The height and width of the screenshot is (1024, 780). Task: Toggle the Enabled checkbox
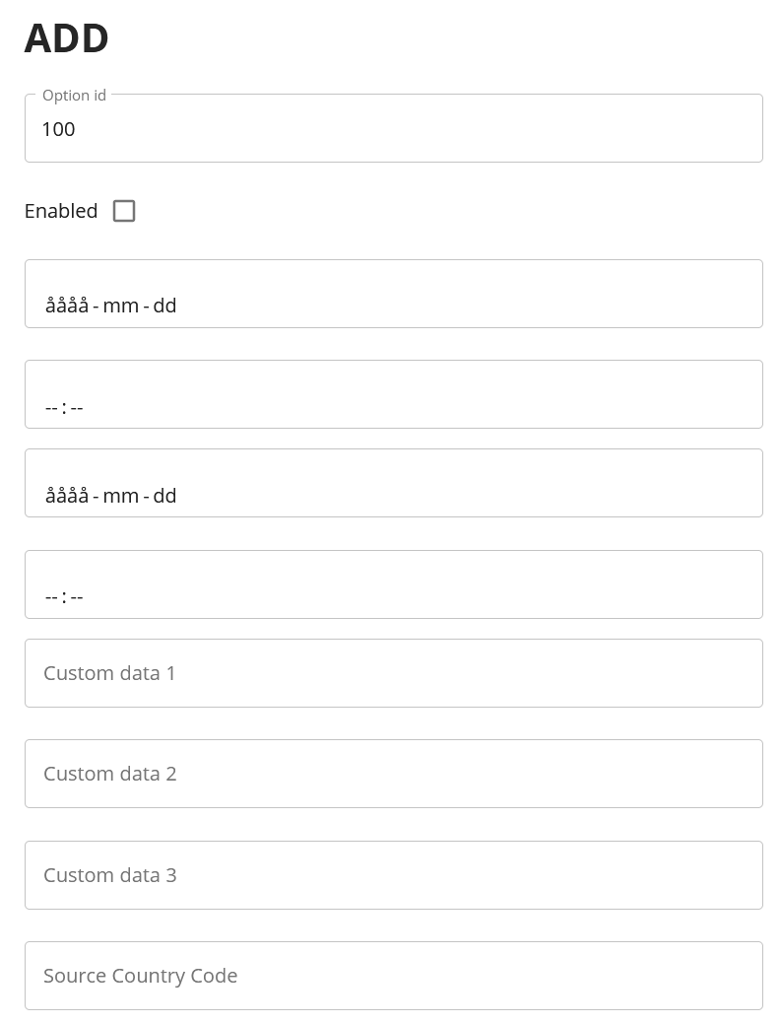124,211
